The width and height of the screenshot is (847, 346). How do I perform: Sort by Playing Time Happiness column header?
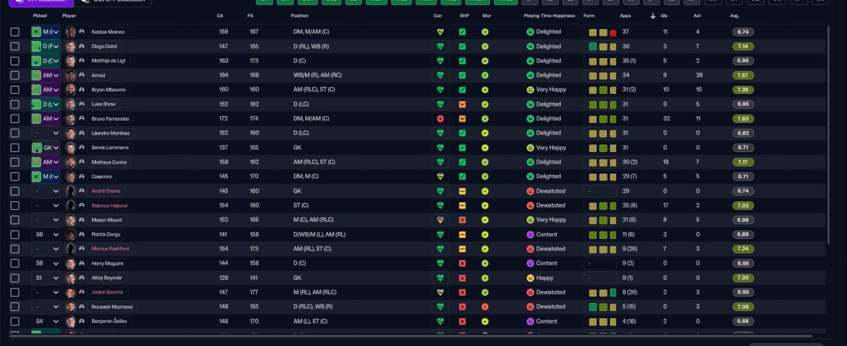[x=549, y=15]
